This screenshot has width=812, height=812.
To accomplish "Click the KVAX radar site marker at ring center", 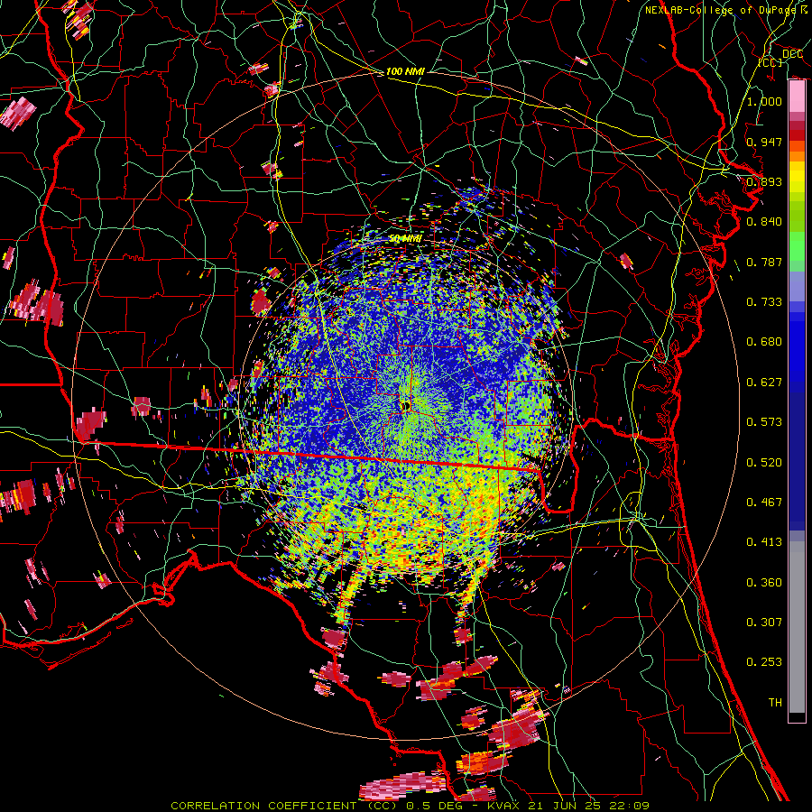I will click(x=405, y=406).
